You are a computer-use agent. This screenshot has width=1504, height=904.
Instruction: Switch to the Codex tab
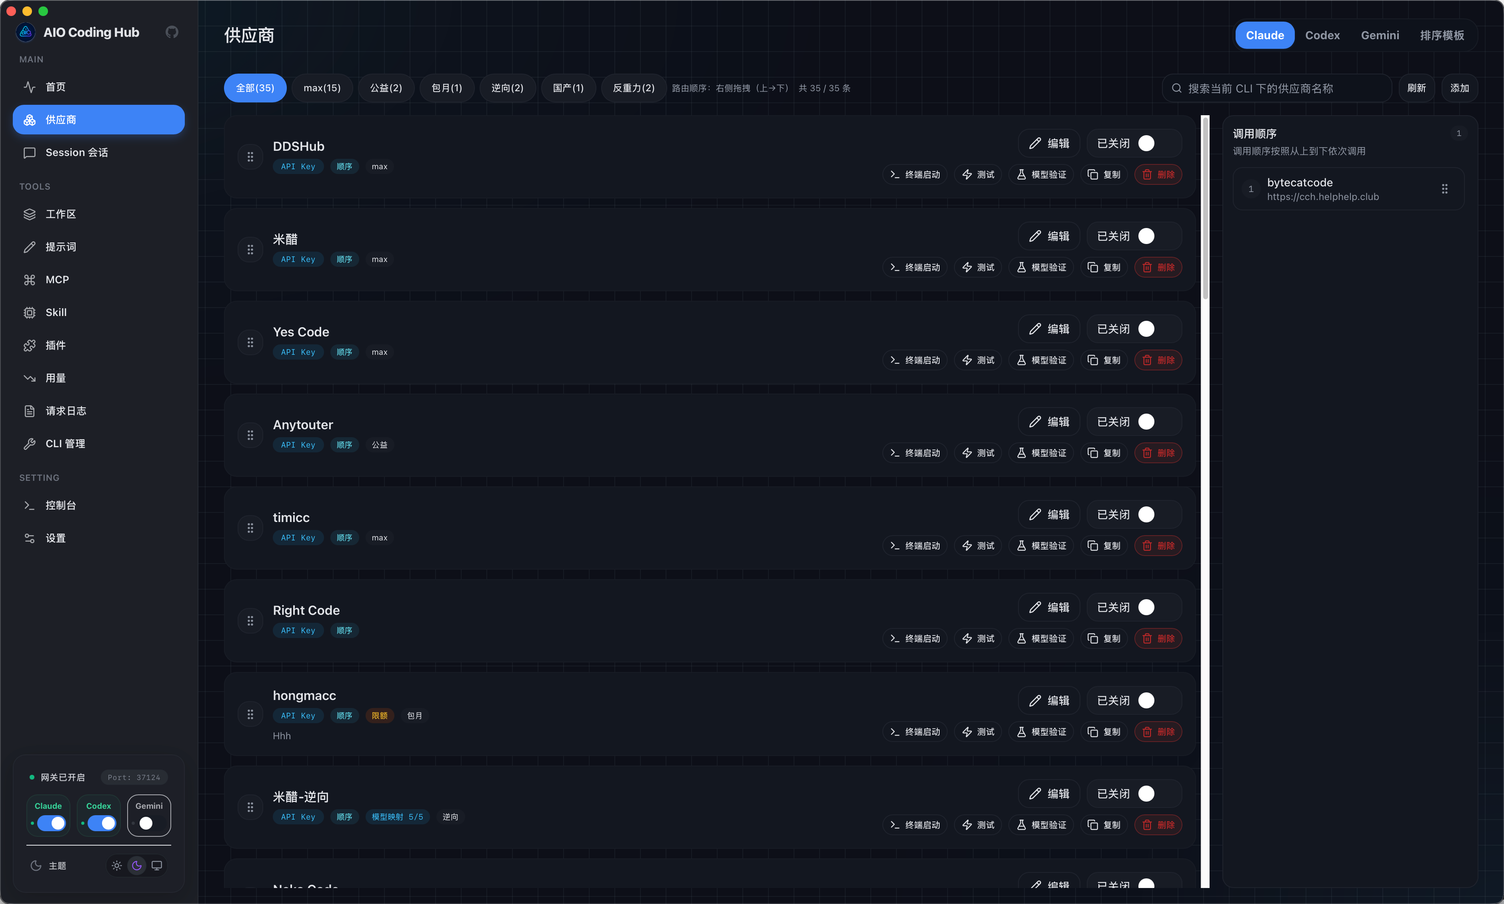[x=1322, y=35]
